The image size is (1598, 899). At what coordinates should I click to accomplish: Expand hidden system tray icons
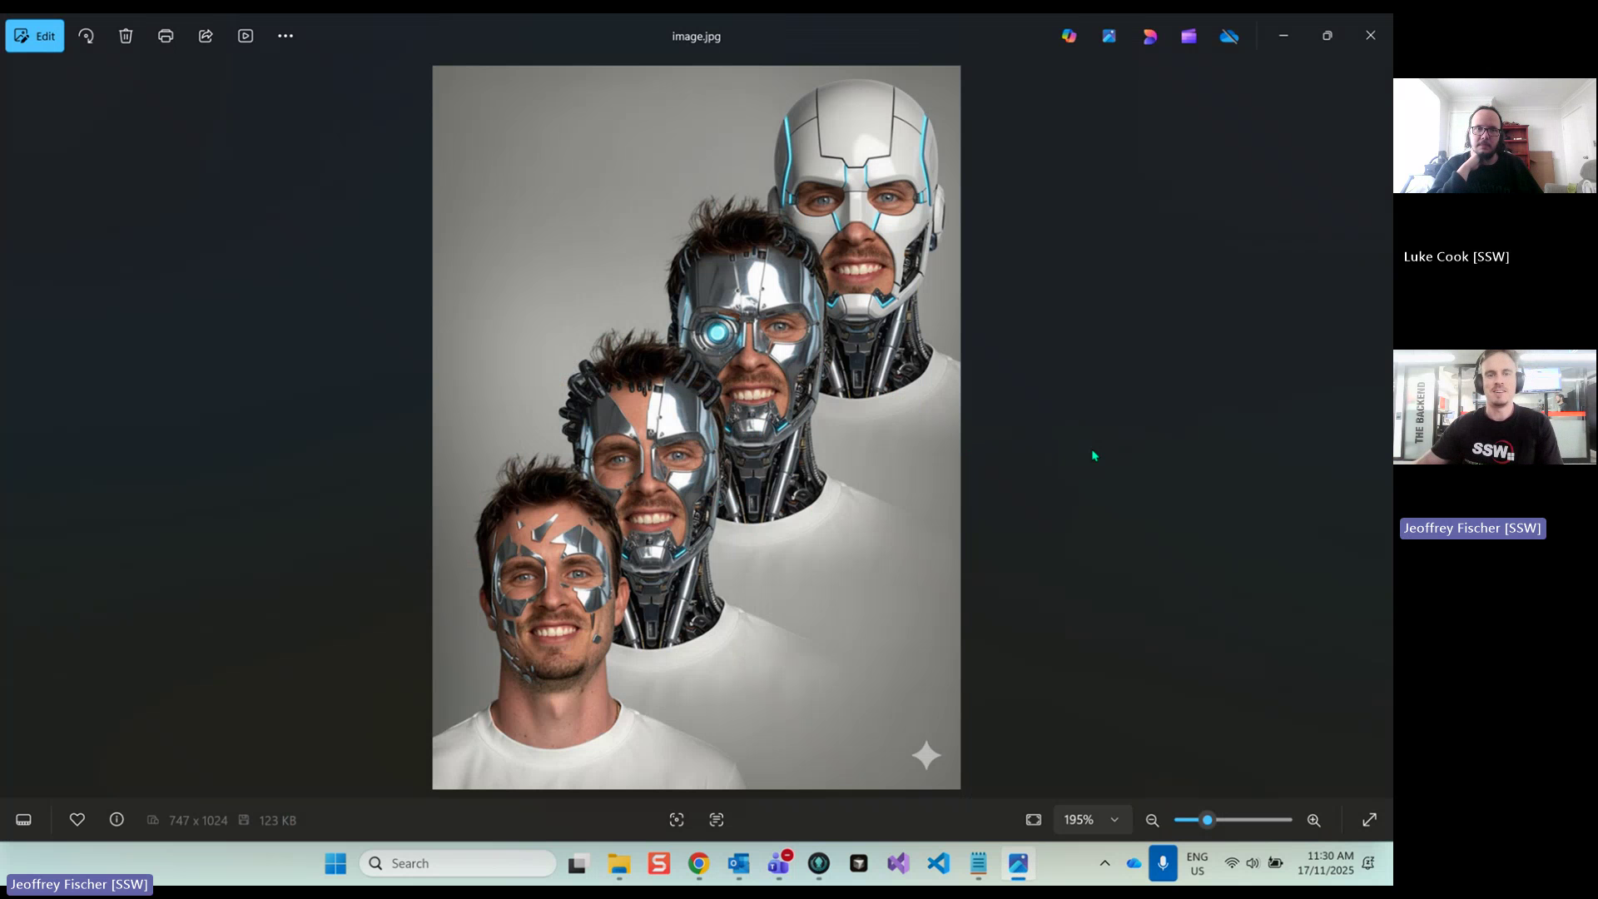1105,863
